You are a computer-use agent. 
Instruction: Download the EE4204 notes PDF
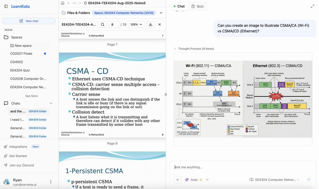tap(150, 24)
